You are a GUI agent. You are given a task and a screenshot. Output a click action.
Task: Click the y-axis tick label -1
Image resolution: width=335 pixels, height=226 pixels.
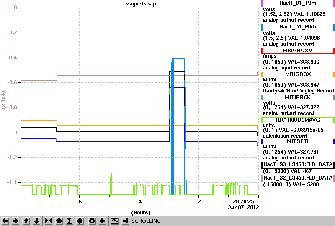(15, 133)
